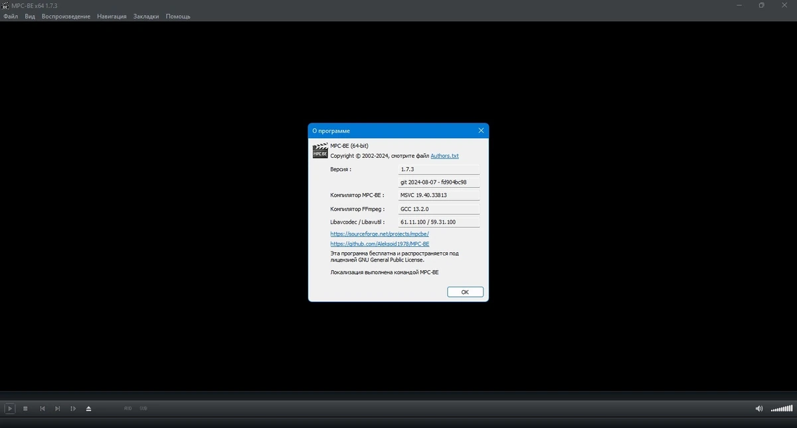This screenshot has width=797, height=428.
Task: Minimize the MPC-BE main window
Action: click(x=739, y=5)
